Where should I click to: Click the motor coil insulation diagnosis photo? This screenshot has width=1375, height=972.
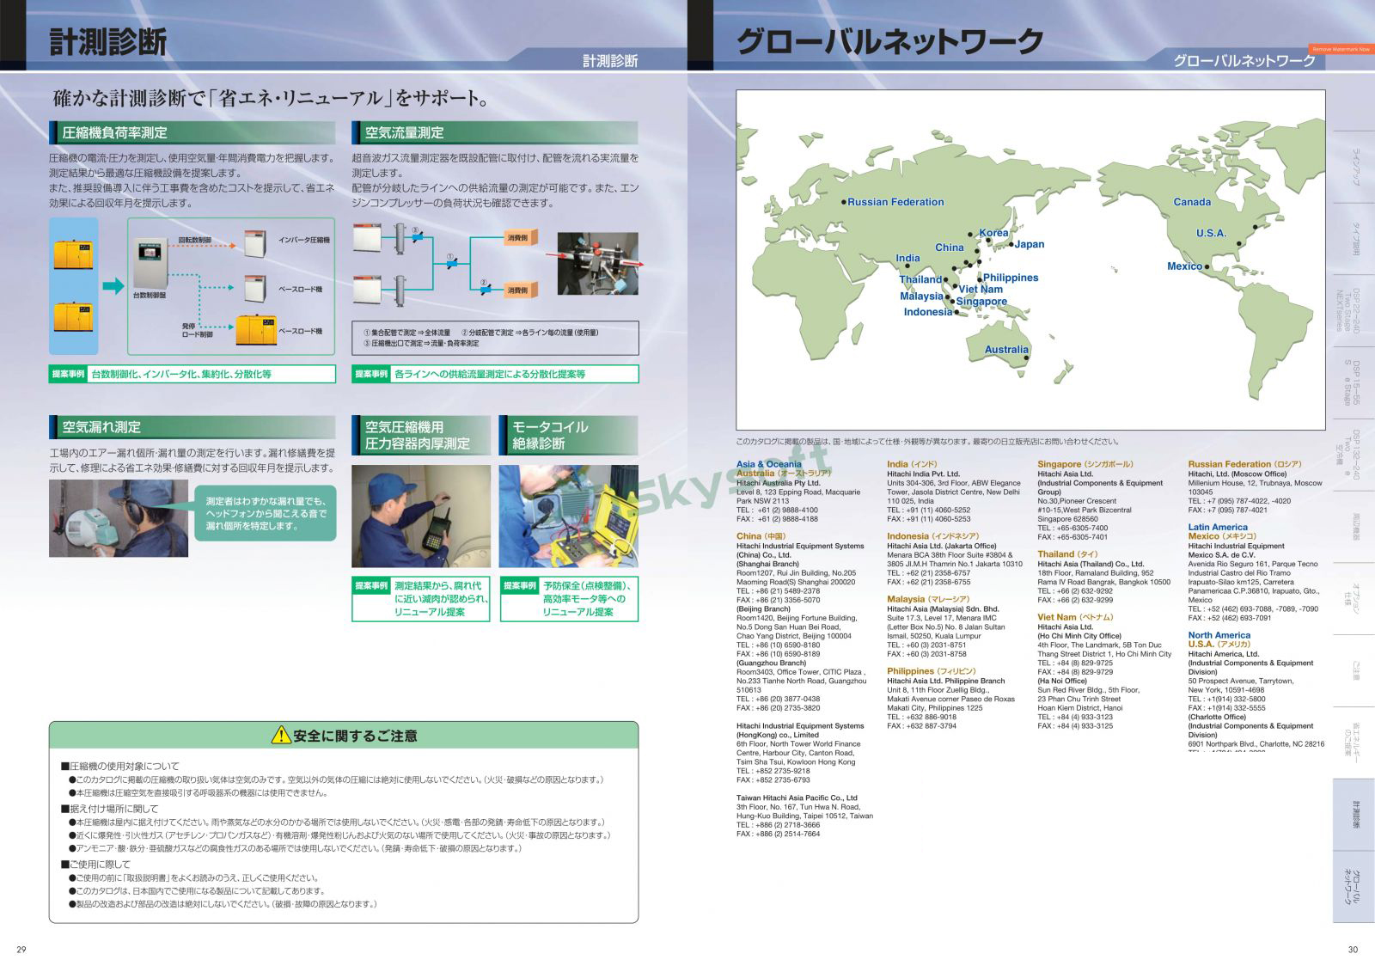[x=569, y=516]
